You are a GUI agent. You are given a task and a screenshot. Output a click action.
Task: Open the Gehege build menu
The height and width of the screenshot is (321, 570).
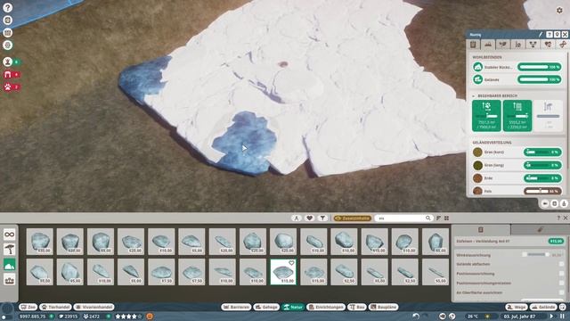(266, 307)
